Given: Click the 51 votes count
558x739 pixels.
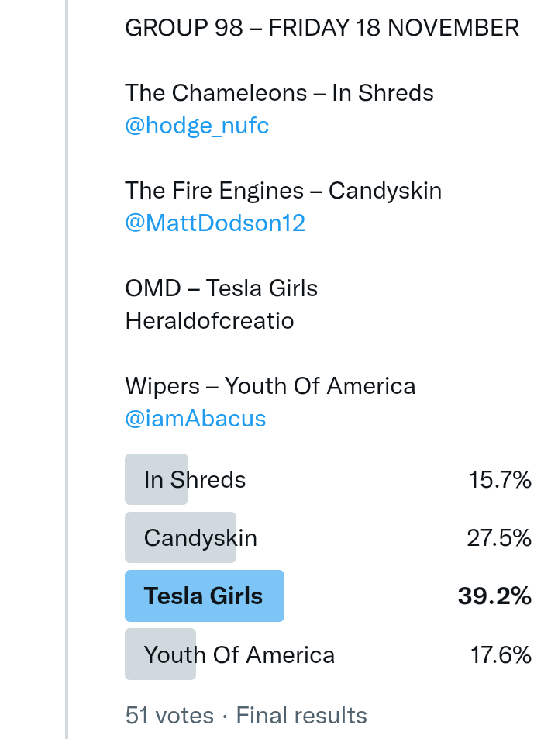Looking at the screenshot, I should pyautogui.click(x=169, y=715).
